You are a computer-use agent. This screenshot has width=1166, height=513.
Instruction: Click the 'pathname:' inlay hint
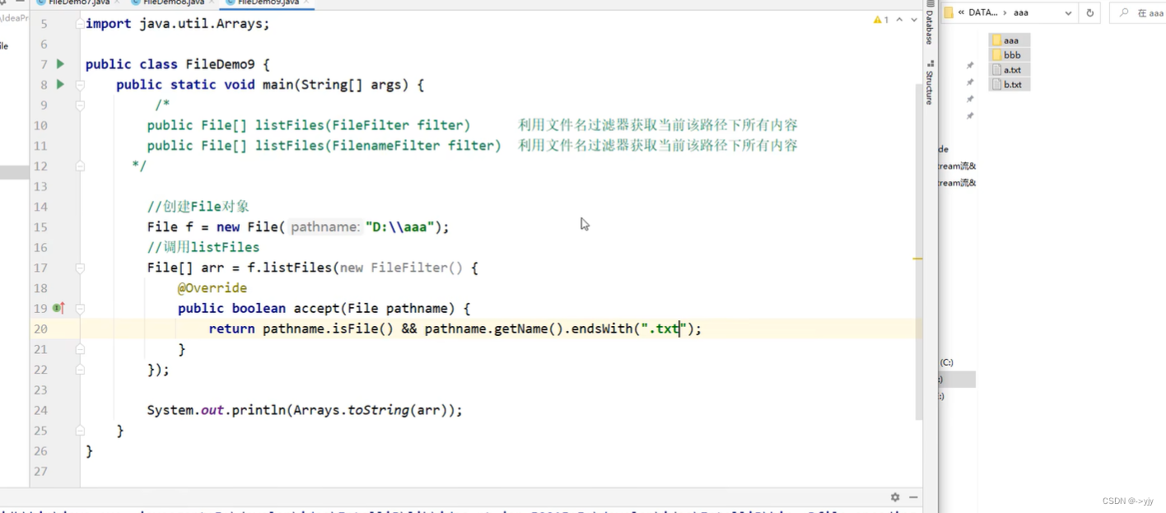pyautogui.click(x=325, y=227)
